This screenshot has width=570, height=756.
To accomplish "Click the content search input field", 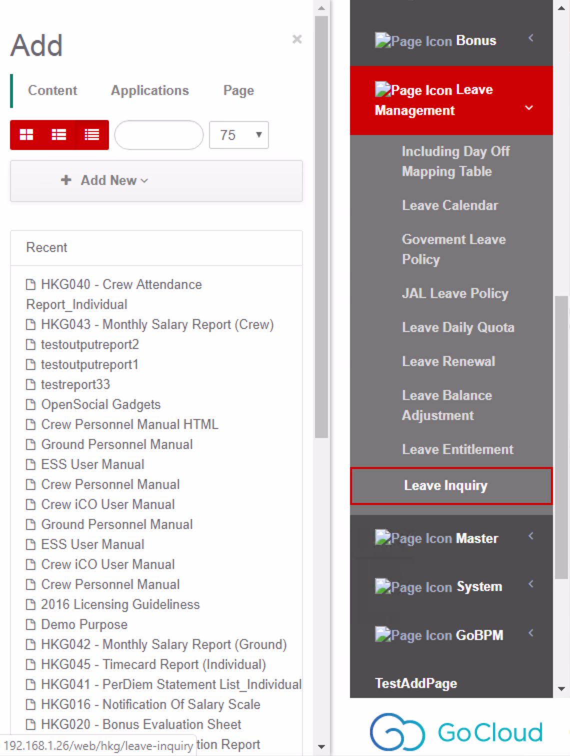I will [158, 135].
